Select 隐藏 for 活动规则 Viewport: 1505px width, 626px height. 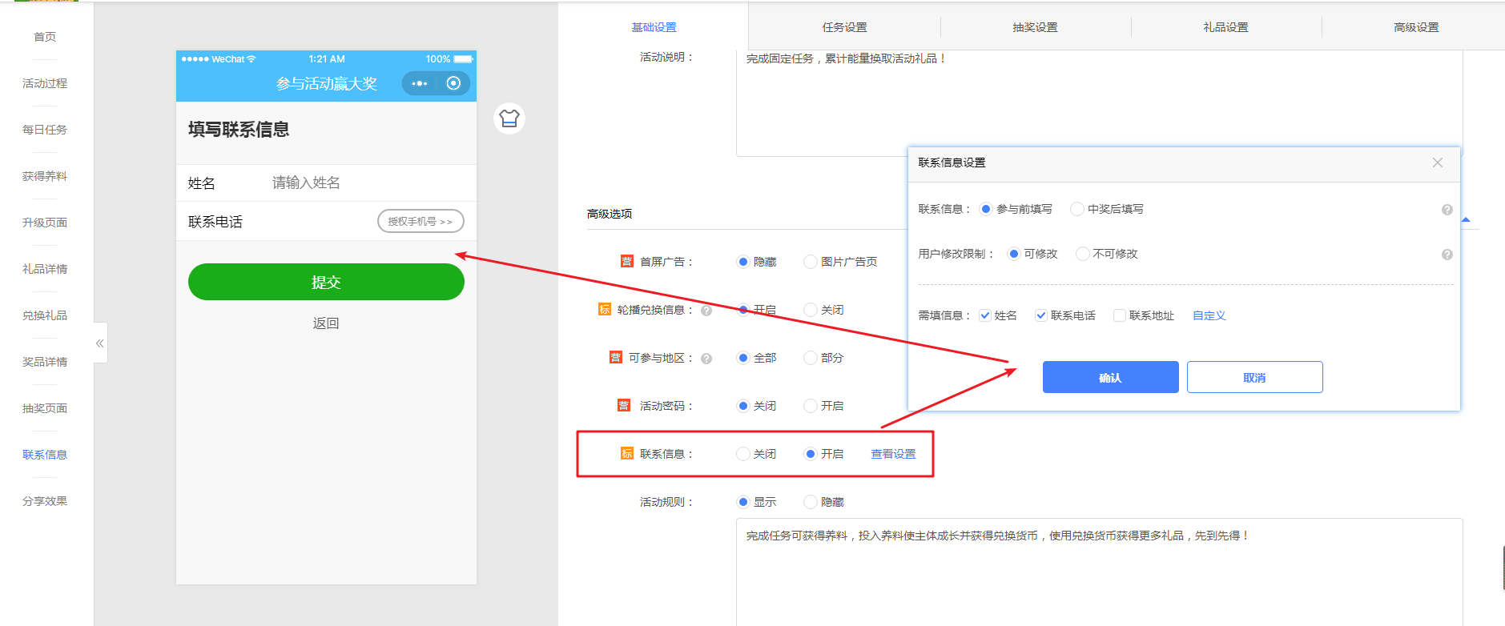click(x=811, y=502)
